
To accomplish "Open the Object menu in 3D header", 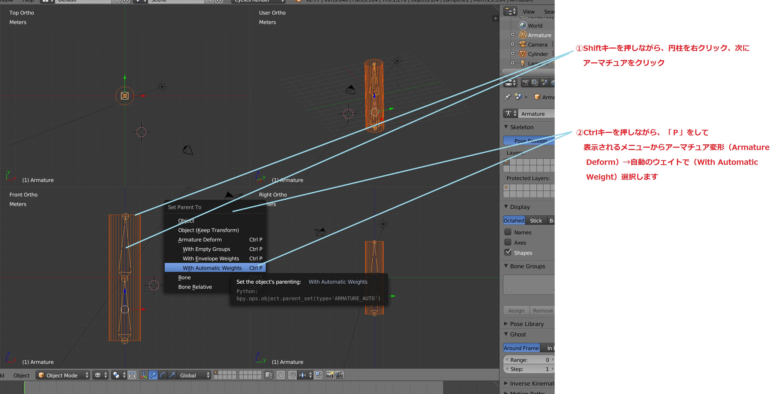I will [x=21, y=375].
